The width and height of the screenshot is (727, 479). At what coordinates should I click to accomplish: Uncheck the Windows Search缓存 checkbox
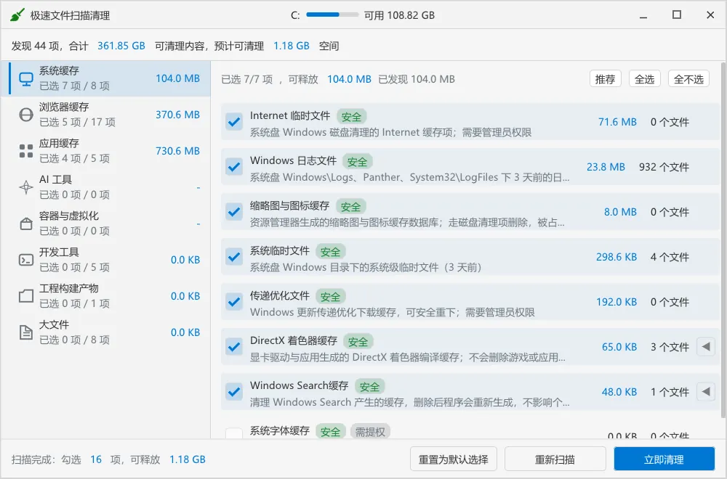point(234,391)
